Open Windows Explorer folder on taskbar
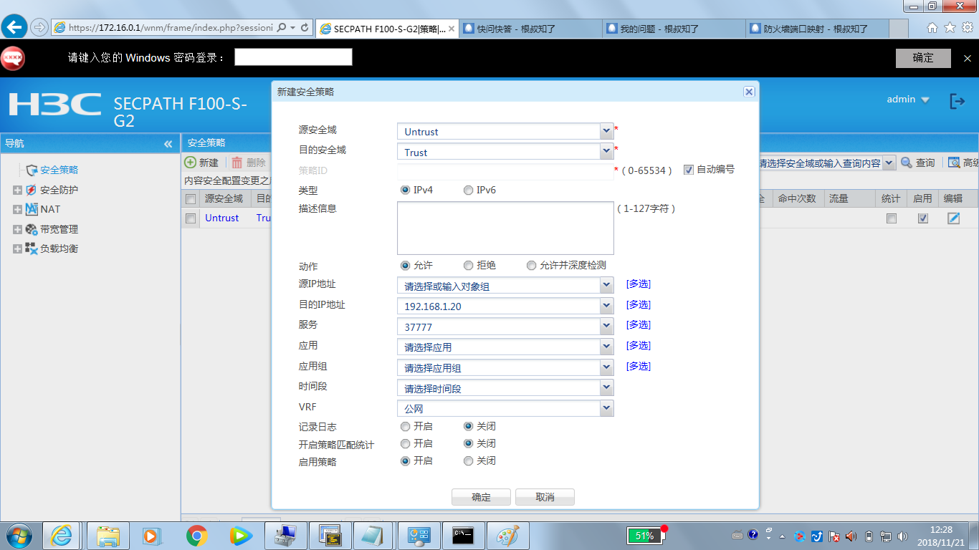The width and height of the screenshot is (979, 550). pos(108,536)
